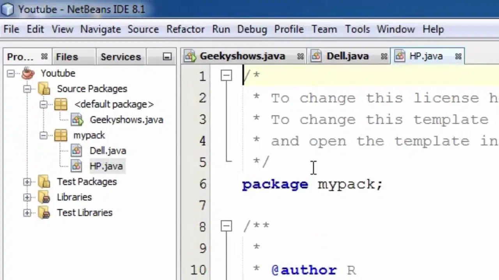
Task: Collapse the mypack package node
Action: pos(43,135)
